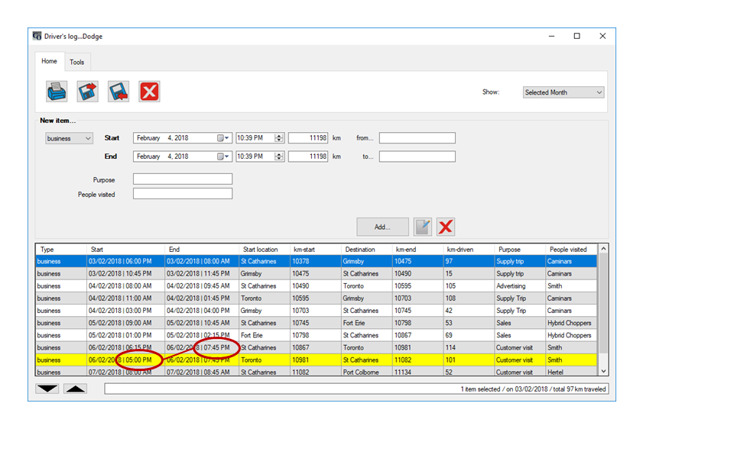Screen dimensions: 734x458
Task: Open the End date calendar picker
Action: point(223,156)
